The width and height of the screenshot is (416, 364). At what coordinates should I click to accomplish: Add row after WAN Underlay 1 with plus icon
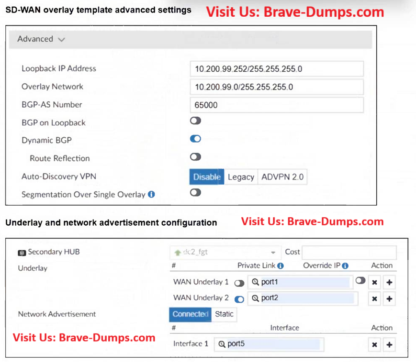point(390,282)
